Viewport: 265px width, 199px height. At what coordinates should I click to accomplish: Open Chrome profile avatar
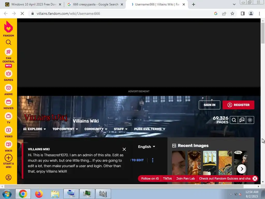point(251,13)
